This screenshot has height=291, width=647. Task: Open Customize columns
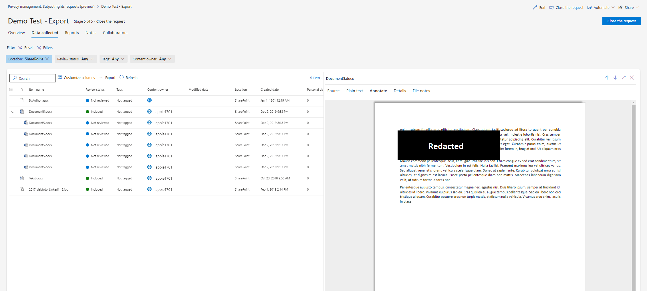(76, 78)
